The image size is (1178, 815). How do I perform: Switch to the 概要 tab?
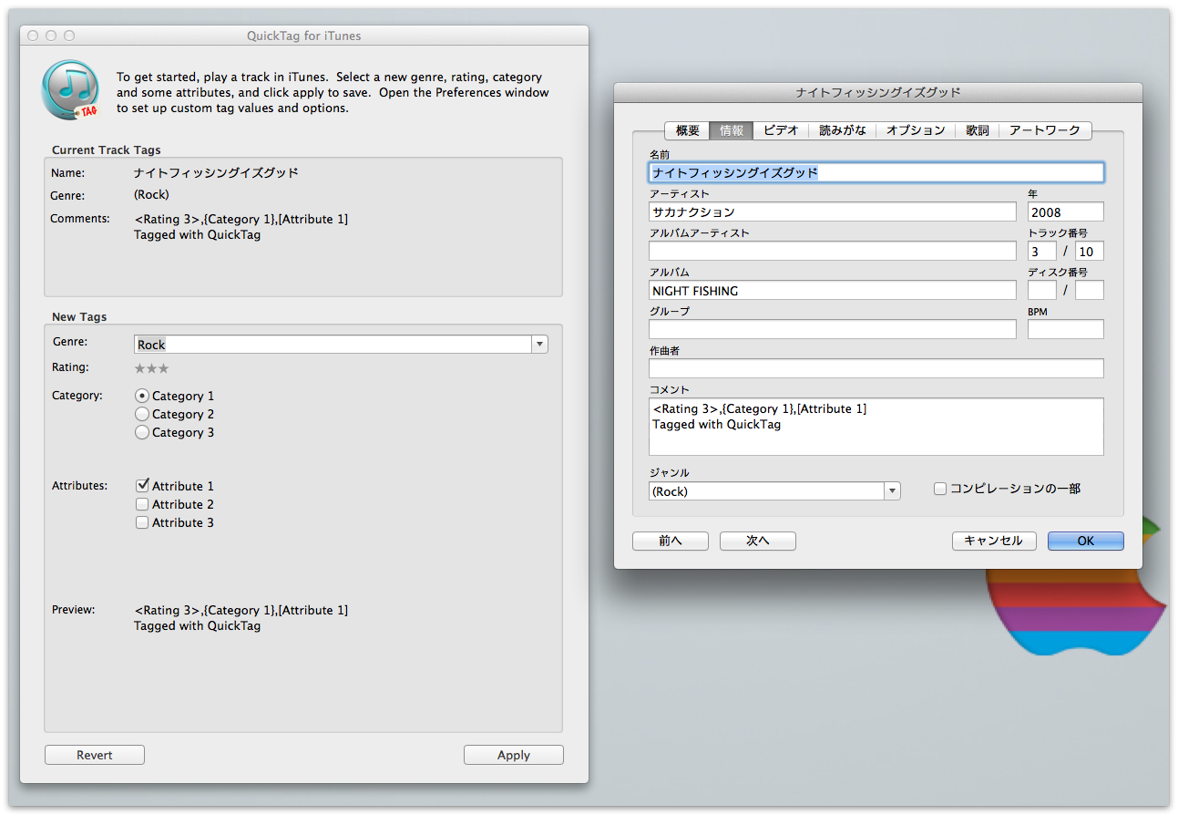click(688, 130)
